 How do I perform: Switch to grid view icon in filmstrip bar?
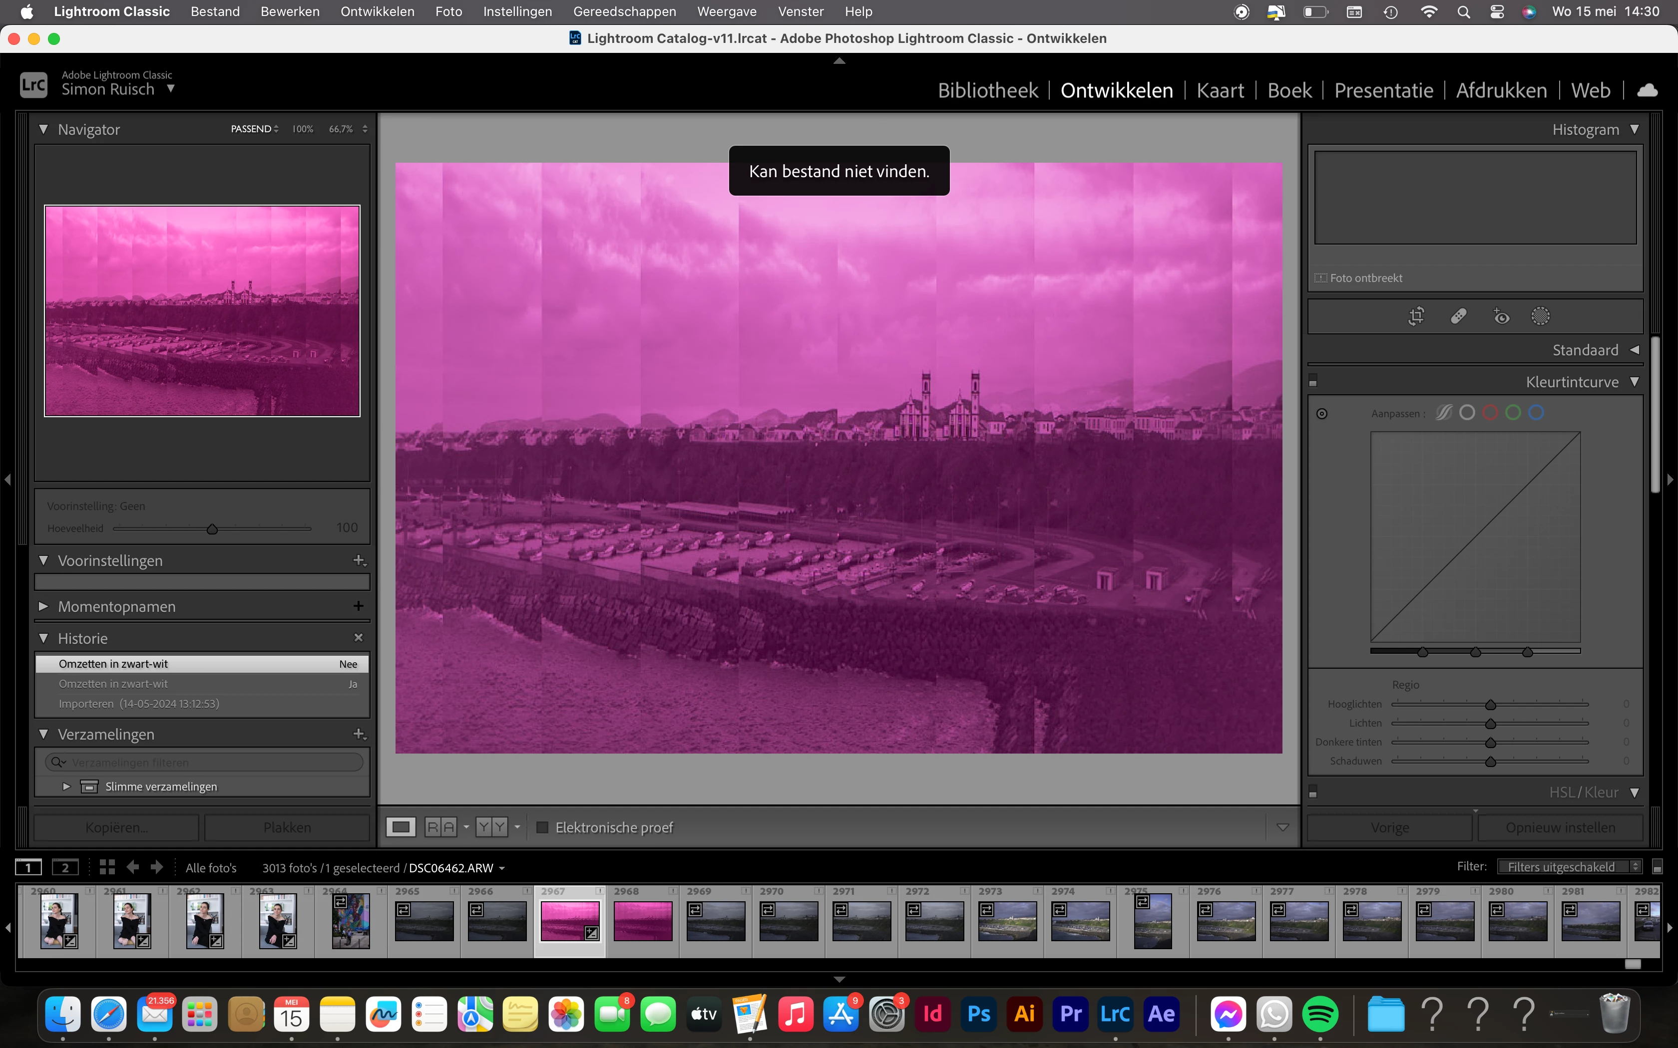[x=107, y=867]
